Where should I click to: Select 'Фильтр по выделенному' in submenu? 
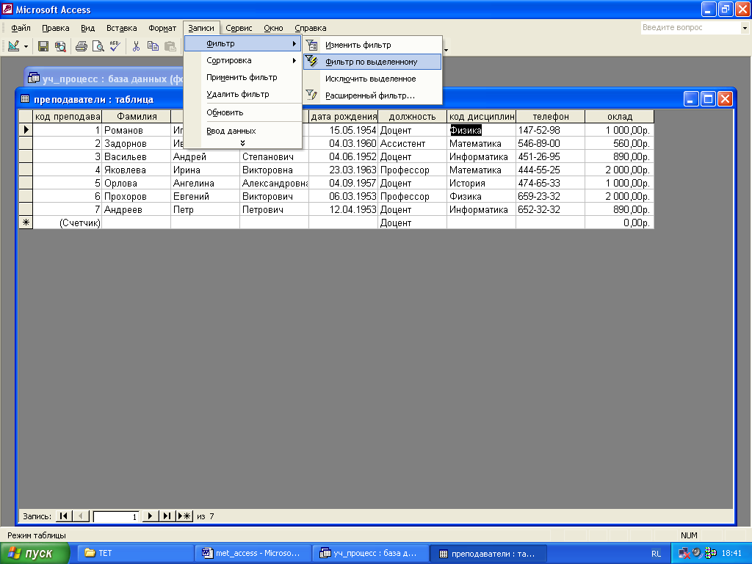point(372,62)
